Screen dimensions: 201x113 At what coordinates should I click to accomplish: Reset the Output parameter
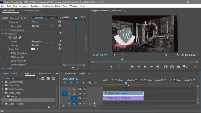(59, 41)
